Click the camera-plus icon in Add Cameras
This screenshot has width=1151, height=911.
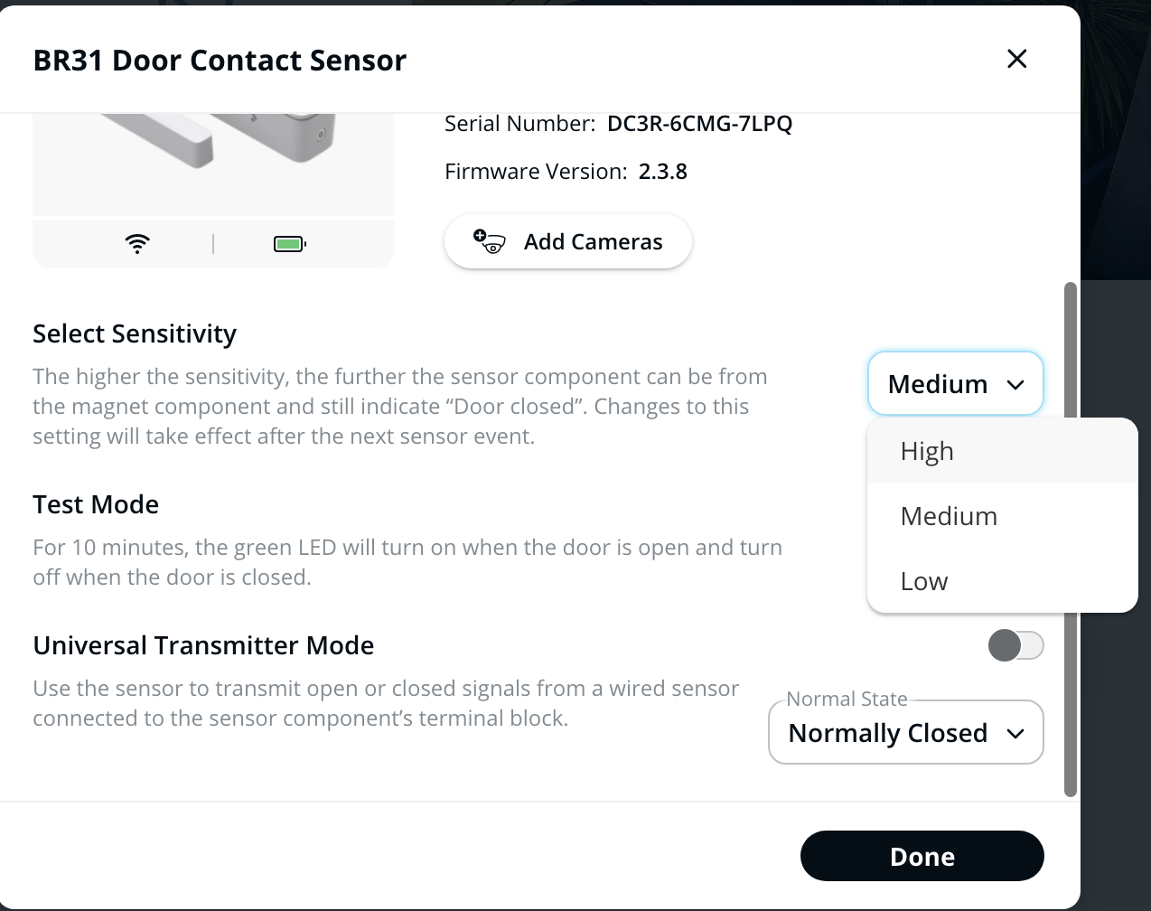point(489,241)
